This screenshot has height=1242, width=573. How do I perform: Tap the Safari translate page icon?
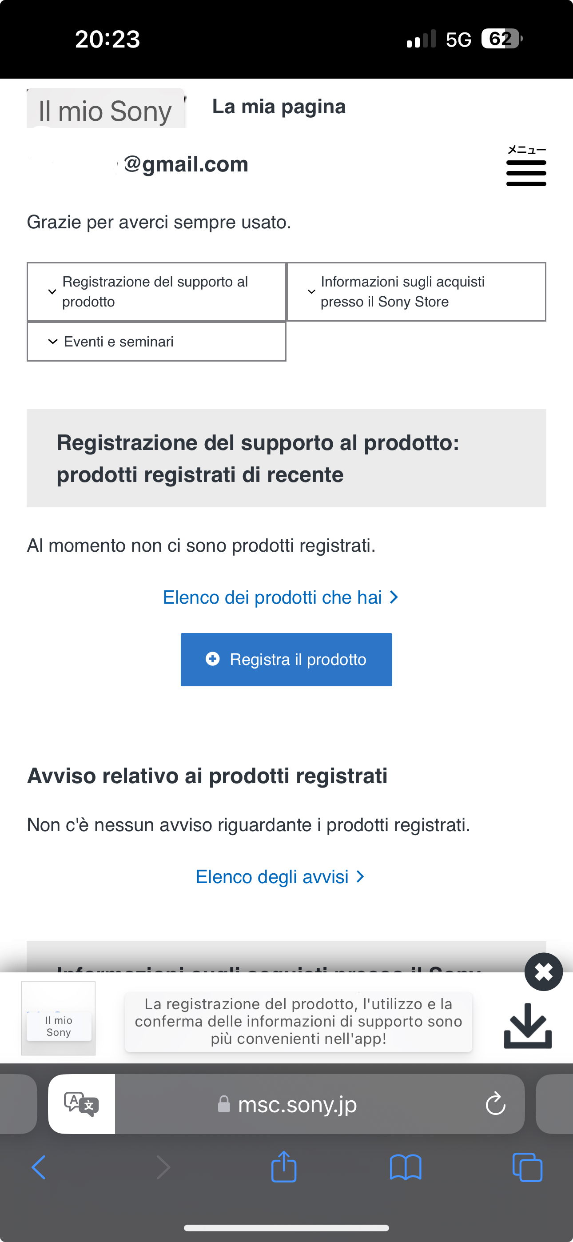(x=82, y=1103)
